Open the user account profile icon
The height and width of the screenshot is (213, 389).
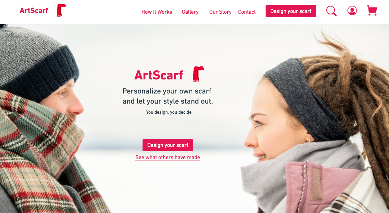[x=352, y=11]
